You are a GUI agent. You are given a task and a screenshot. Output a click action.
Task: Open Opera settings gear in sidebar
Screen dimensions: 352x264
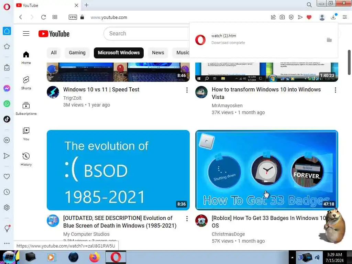pos(7,207)
